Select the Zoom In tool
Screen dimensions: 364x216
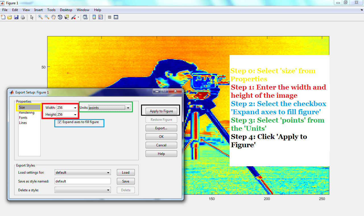40,17
